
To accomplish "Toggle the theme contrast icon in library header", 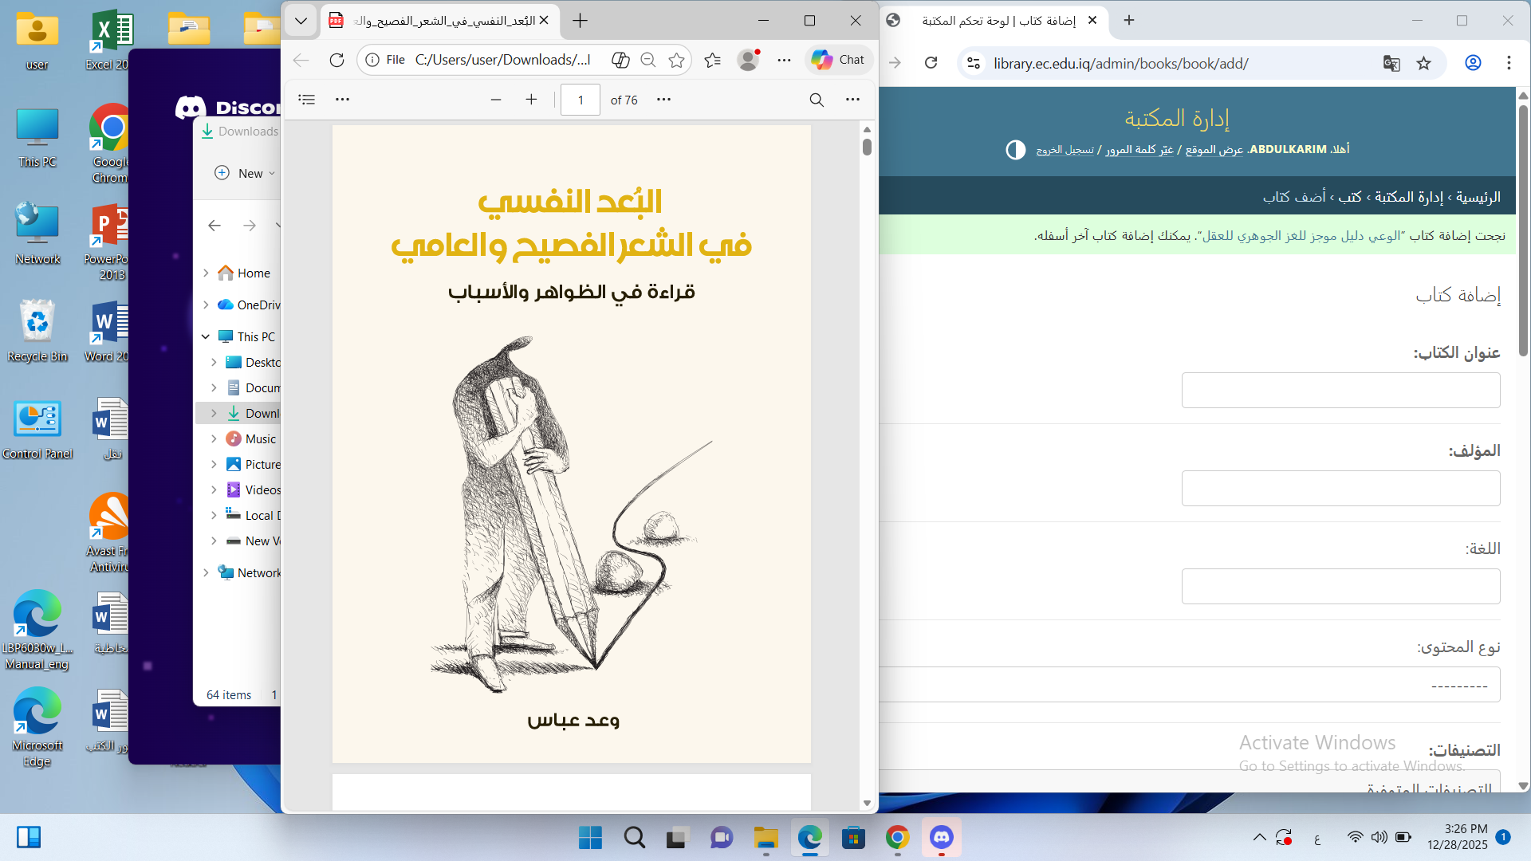I will coord(1016,150).
